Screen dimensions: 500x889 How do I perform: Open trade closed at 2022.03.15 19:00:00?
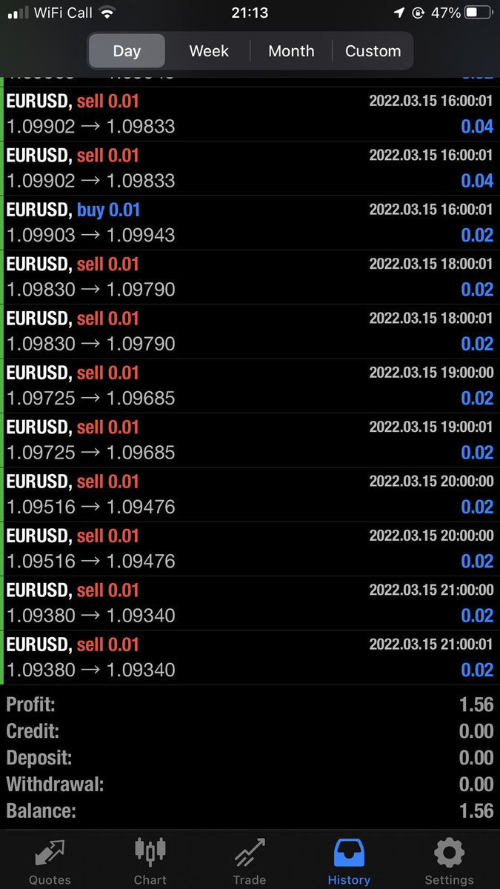tap(250, 386)
